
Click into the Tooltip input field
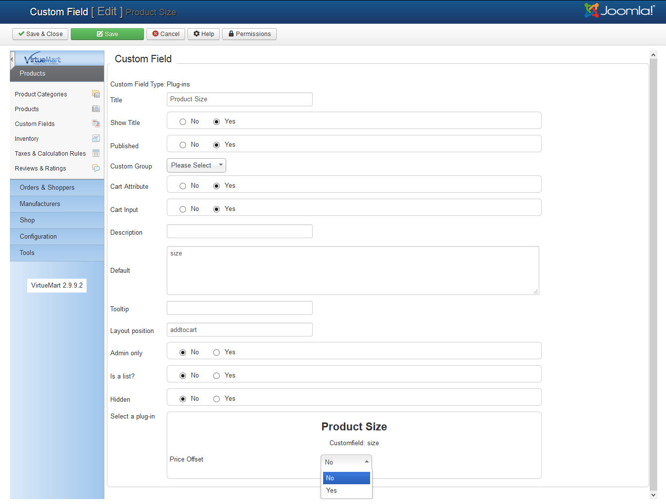point(239,308)
